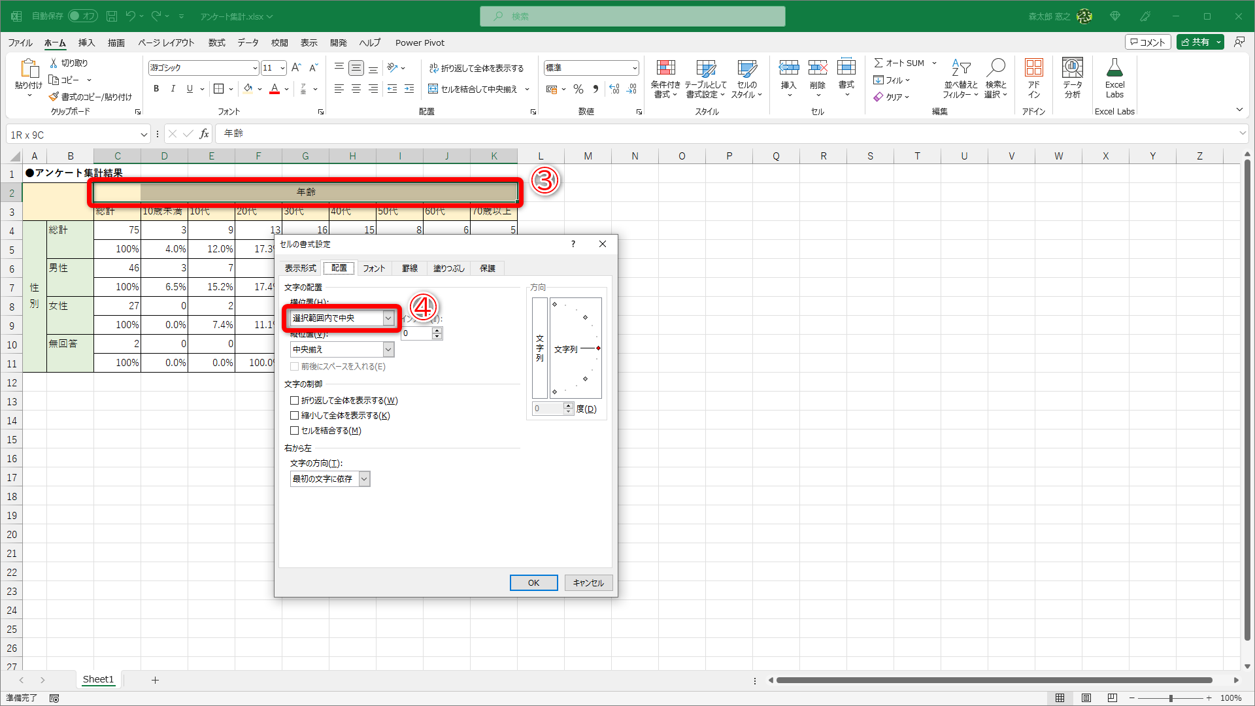Click the キャンセル button
This screenshot has height=706, width=1255.
588,582
